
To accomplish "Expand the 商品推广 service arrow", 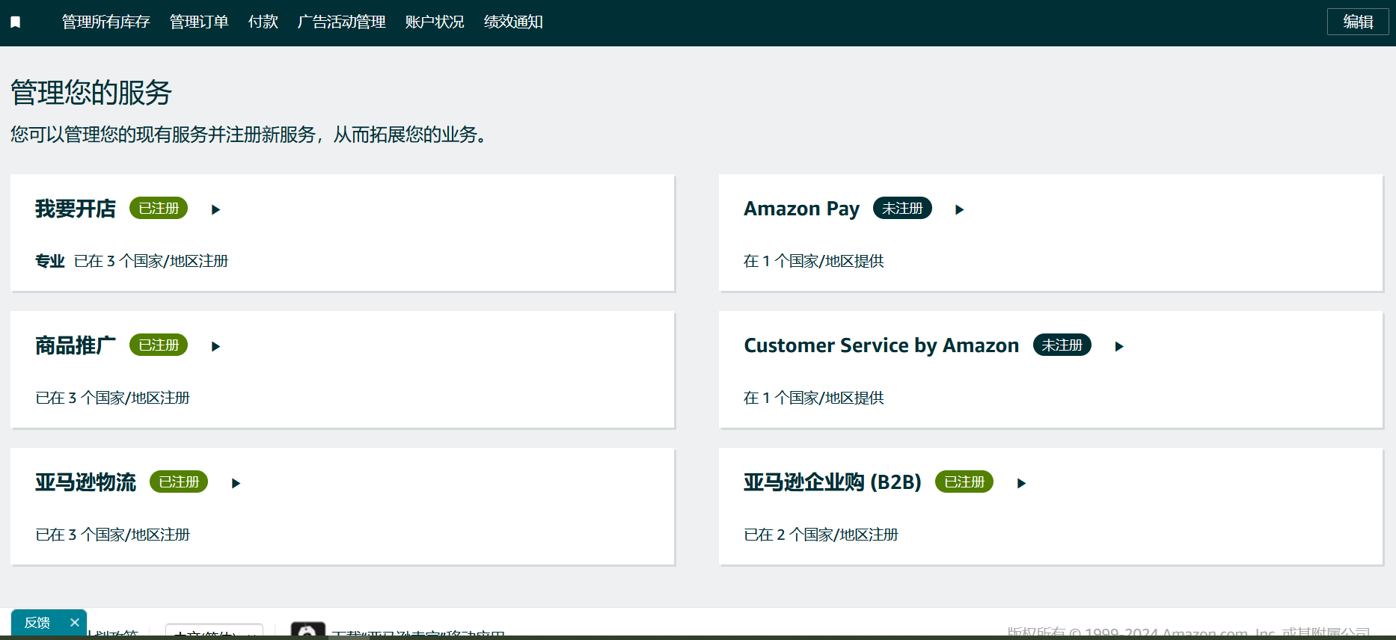I will 215,346.
